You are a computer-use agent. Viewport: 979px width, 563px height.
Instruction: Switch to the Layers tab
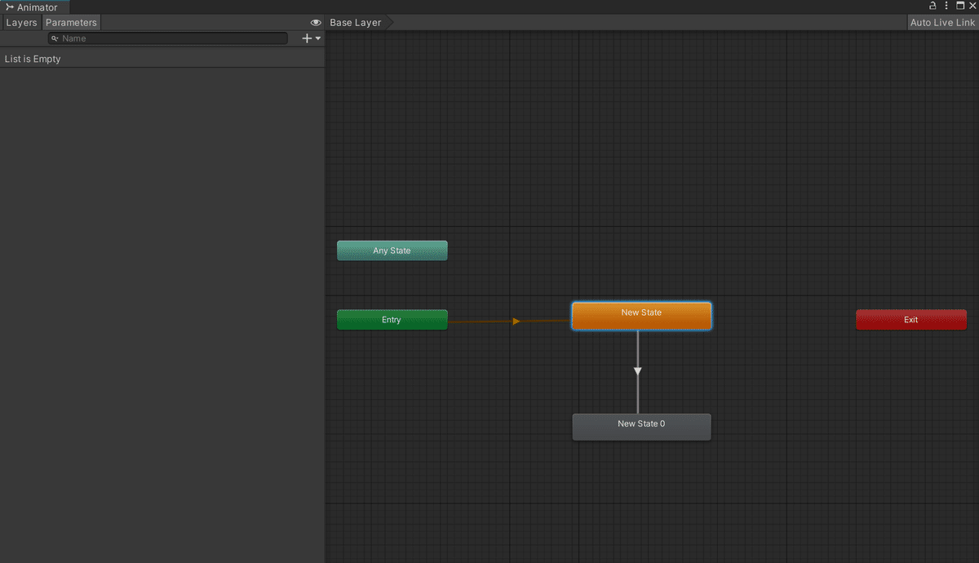[21, 22]
